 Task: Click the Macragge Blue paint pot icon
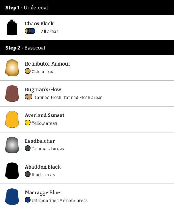point(12,197)
